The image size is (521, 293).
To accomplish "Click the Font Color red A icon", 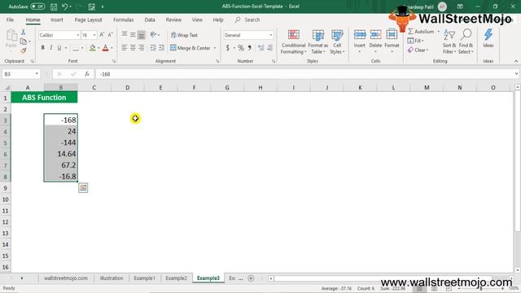I will pyautogui.click(x=105, y=48).
